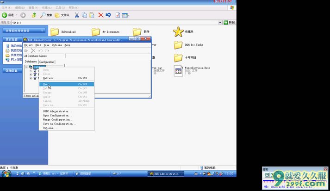Click the Copy icon in Explorer toolbar

(x=84, y=15)
